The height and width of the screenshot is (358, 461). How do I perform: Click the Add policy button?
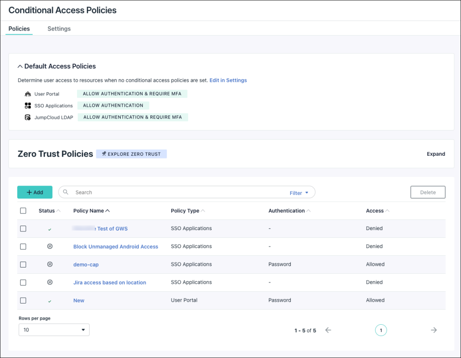35,192
